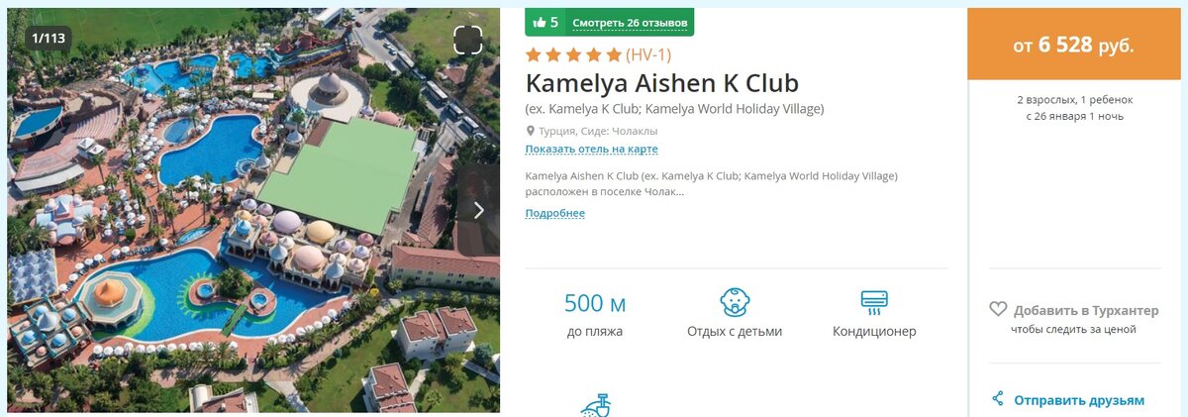
Task: Expand description with Подробнее
Action: pos(554,213)
